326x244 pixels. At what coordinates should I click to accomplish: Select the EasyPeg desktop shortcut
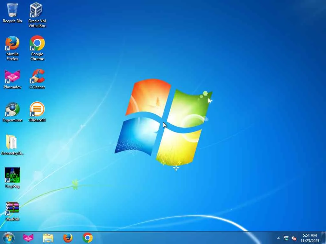pyautogui.click(x=12, y=178)
